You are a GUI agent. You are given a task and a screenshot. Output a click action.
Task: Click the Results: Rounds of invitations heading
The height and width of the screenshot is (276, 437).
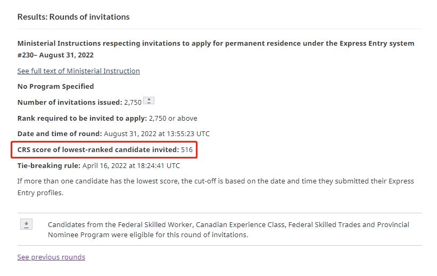(x=73, y=17)
